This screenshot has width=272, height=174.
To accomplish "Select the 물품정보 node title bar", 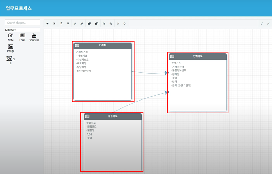I will point(113,116).
